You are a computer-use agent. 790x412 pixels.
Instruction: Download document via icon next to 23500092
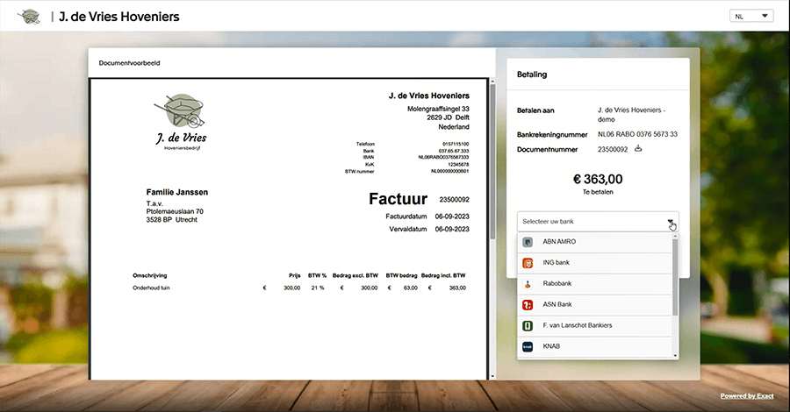pyautogui.click(x=638, y=148)
